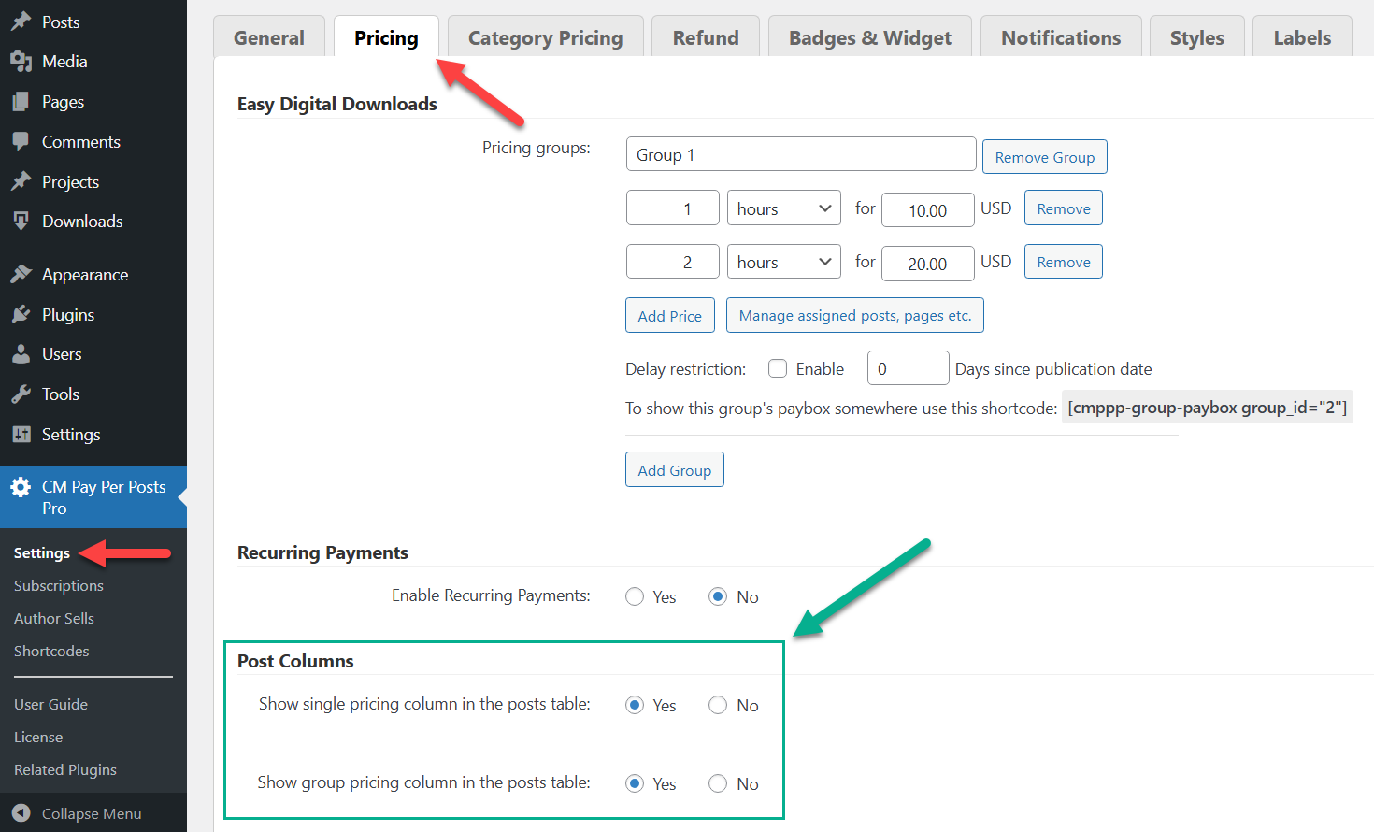Viewport: 1374px width, 832px height.
Task: Select Yes for Enable Recurring Payments
Action: click(x=635, y=596)
